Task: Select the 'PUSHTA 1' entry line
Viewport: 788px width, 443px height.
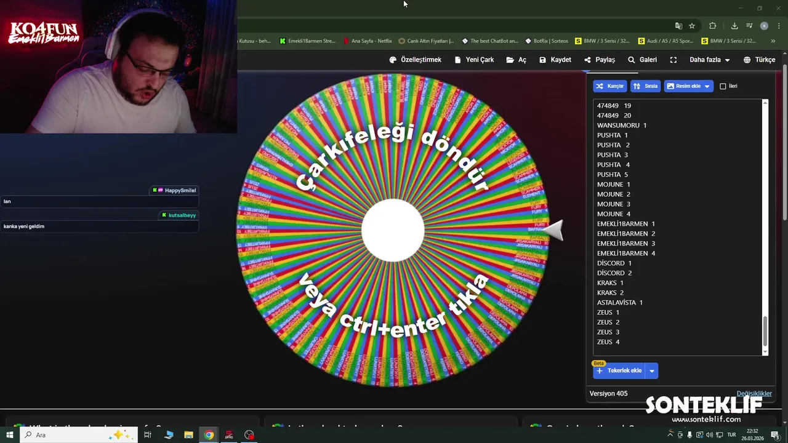Action: click(x=613, y=135)
